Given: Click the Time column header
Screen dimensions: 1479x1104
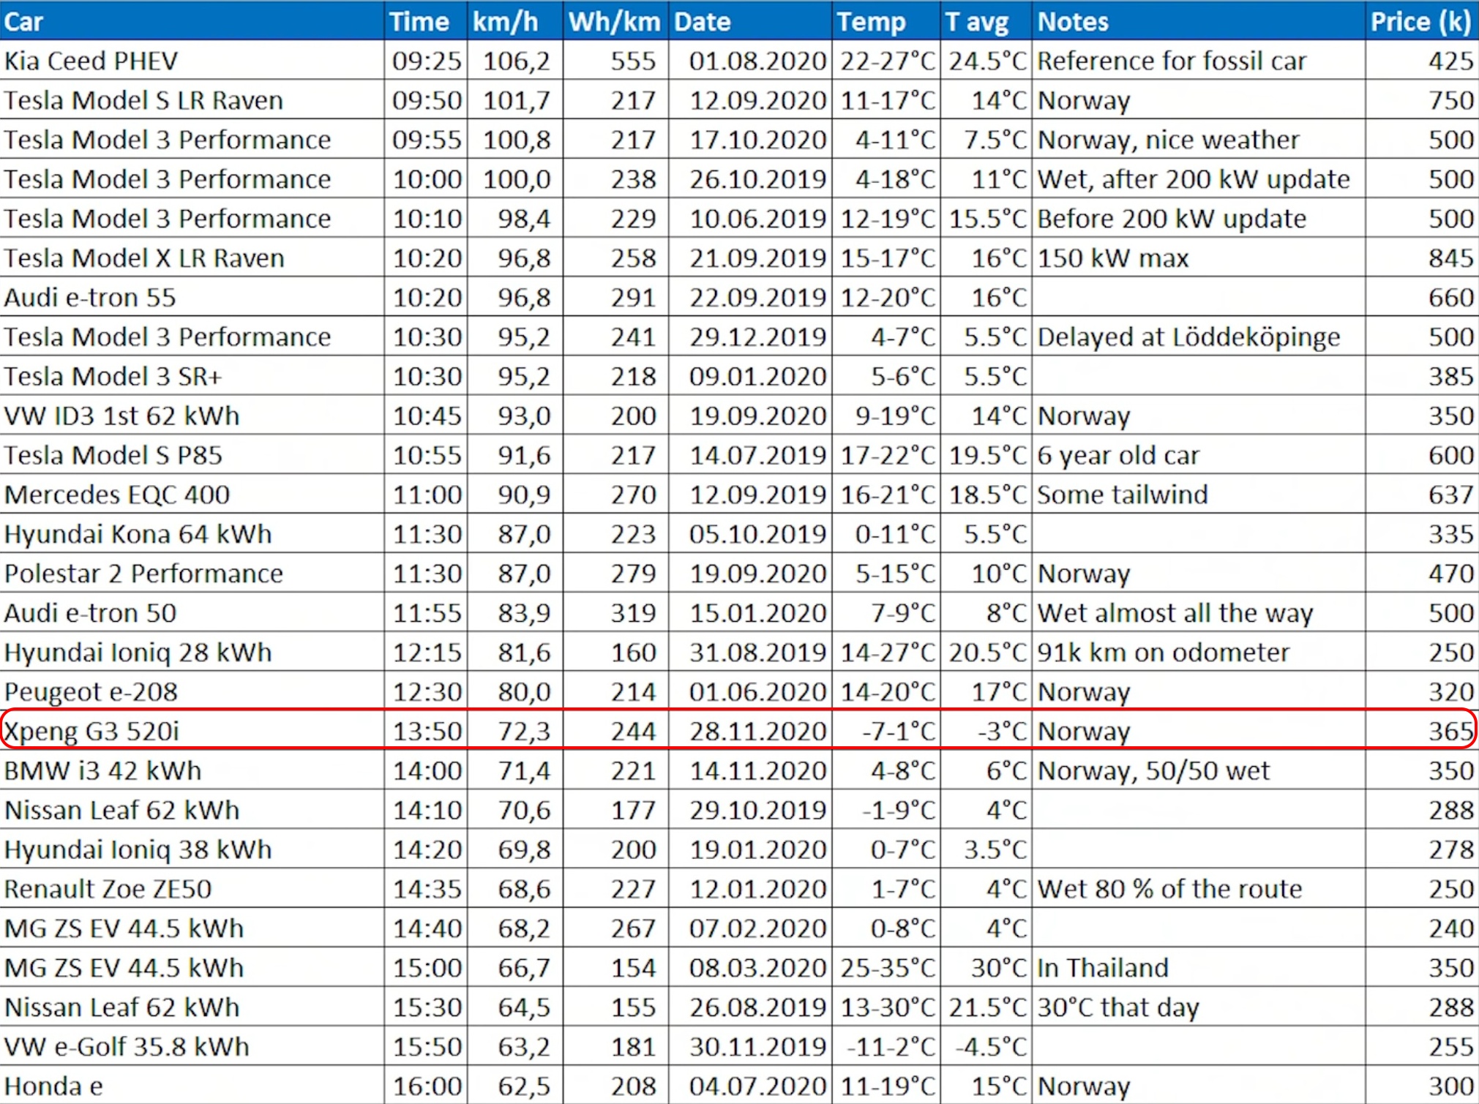Looking at the screenshot, I should [426, 20].
